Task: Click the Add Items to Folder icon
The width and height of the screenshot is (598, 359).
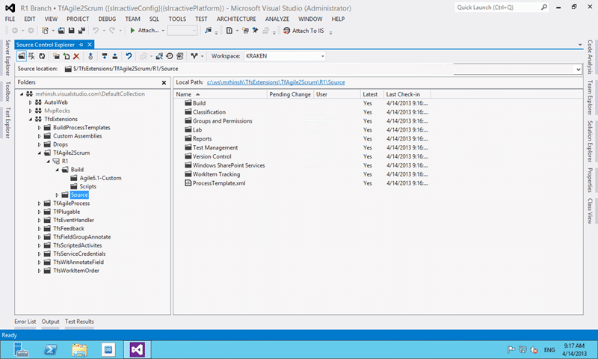Action: coord(67,56)
